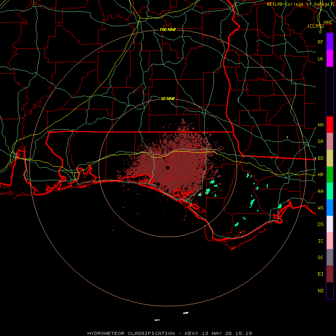The width and height of the screenshot is (336, 336).
Task: Click the RF purple legend swatch
Action: click(x=330, y=42)
